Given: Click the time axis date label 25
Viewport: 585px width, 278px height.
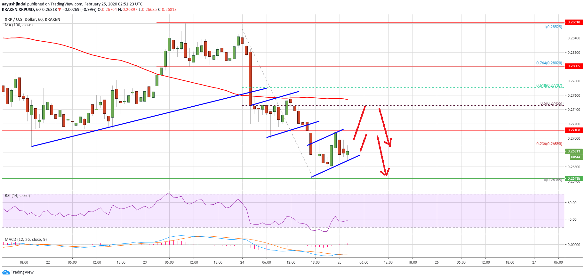Looking at the screenshot, I should 340,262.
